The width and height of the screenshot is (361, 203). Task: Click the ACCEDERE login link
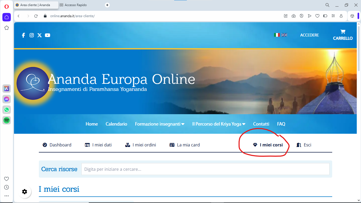point(309,35)
